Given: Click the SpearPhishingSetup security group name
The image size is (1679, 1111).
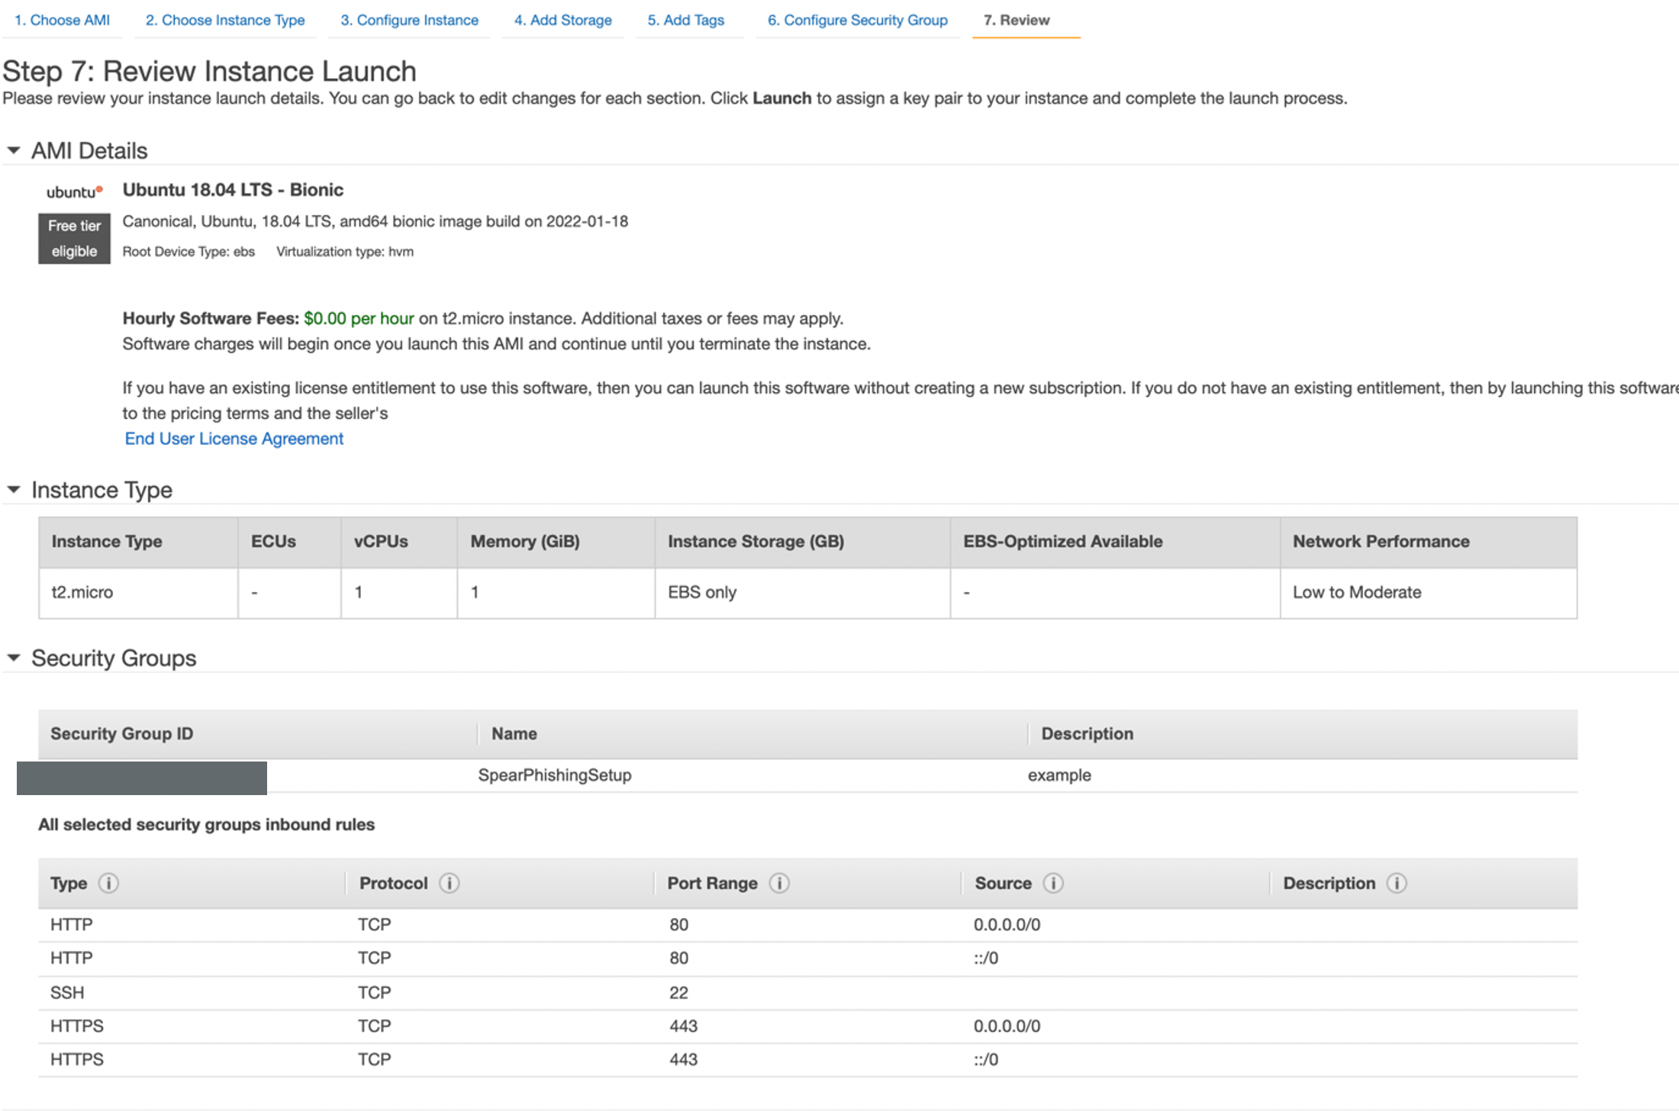Looking at the screenshot, I should tap(554, 775).
